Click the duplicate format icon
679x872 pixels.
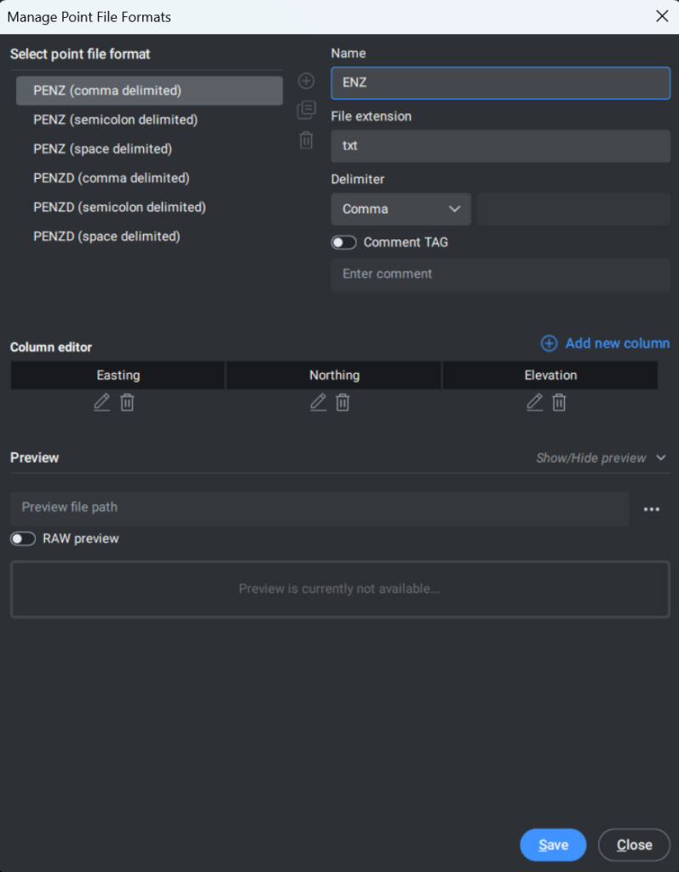[306, 110]
